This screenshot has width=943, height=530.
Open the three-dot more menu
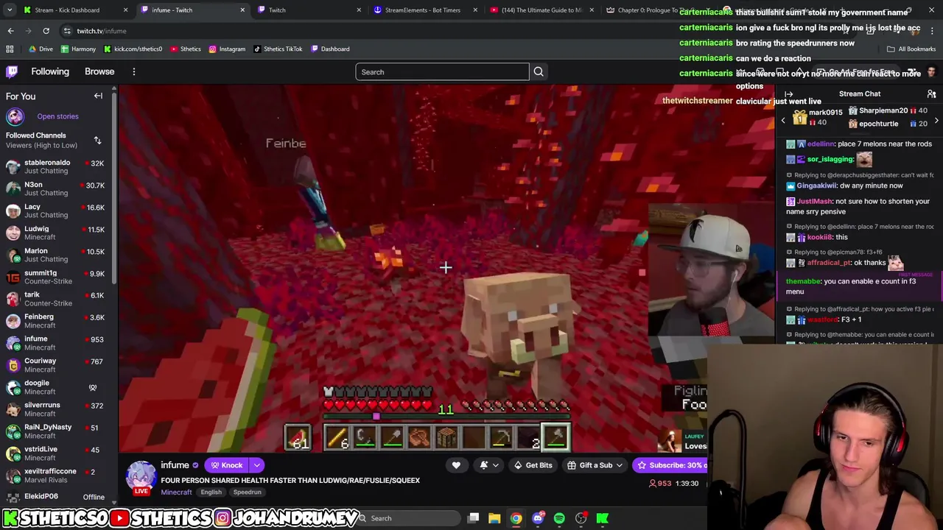click(x=134, y=71)
